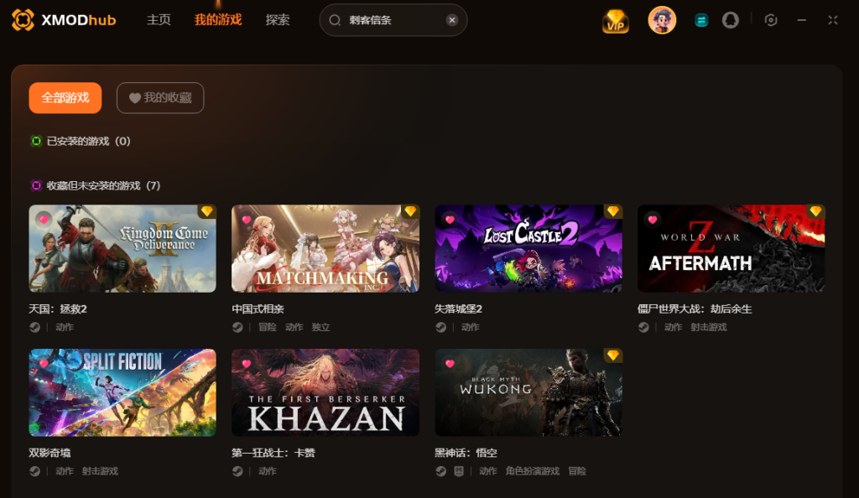The image size is (859, 498).
Task: Switch to 探索 tab
Action: click(277, 20)
